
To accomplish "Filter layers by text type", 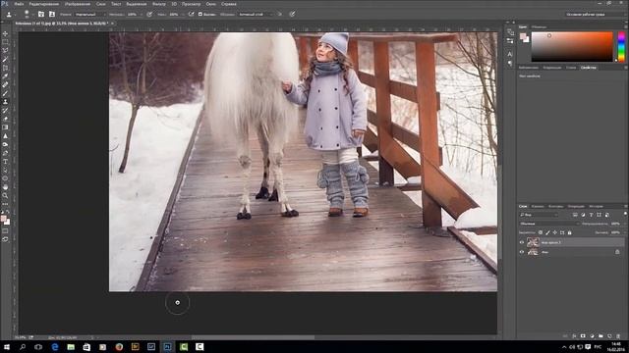I will pos(592,215).
